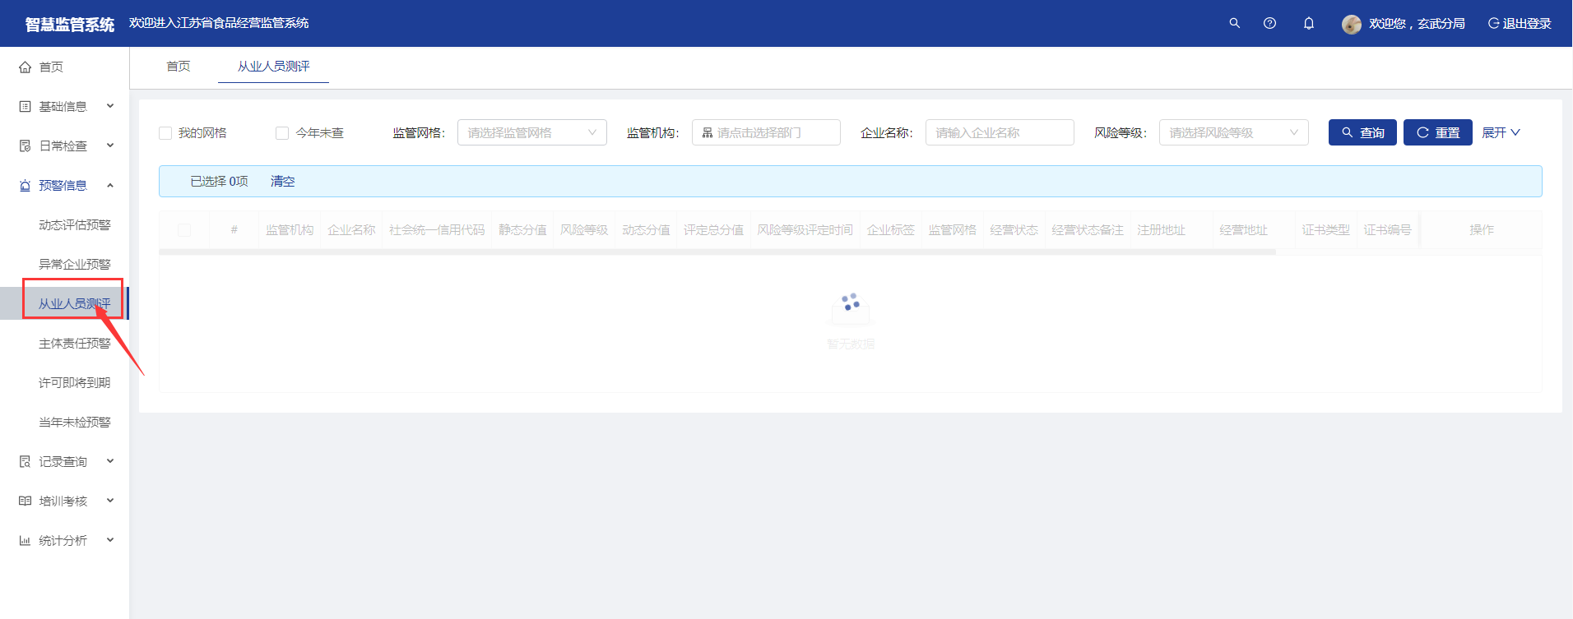
Task: Click the search magnifier icon in header
Action: [1234, 23]
